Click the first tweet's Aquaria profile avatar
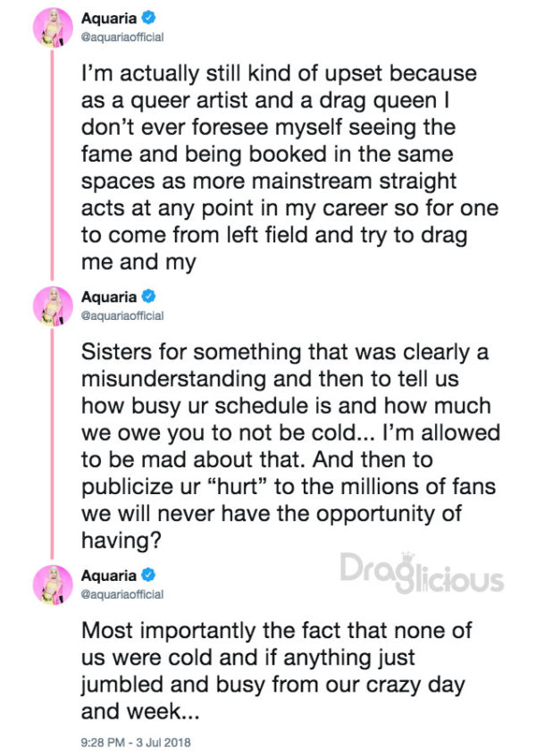The width and height of the screenshot is (536, 756). (x=53, y=28)
